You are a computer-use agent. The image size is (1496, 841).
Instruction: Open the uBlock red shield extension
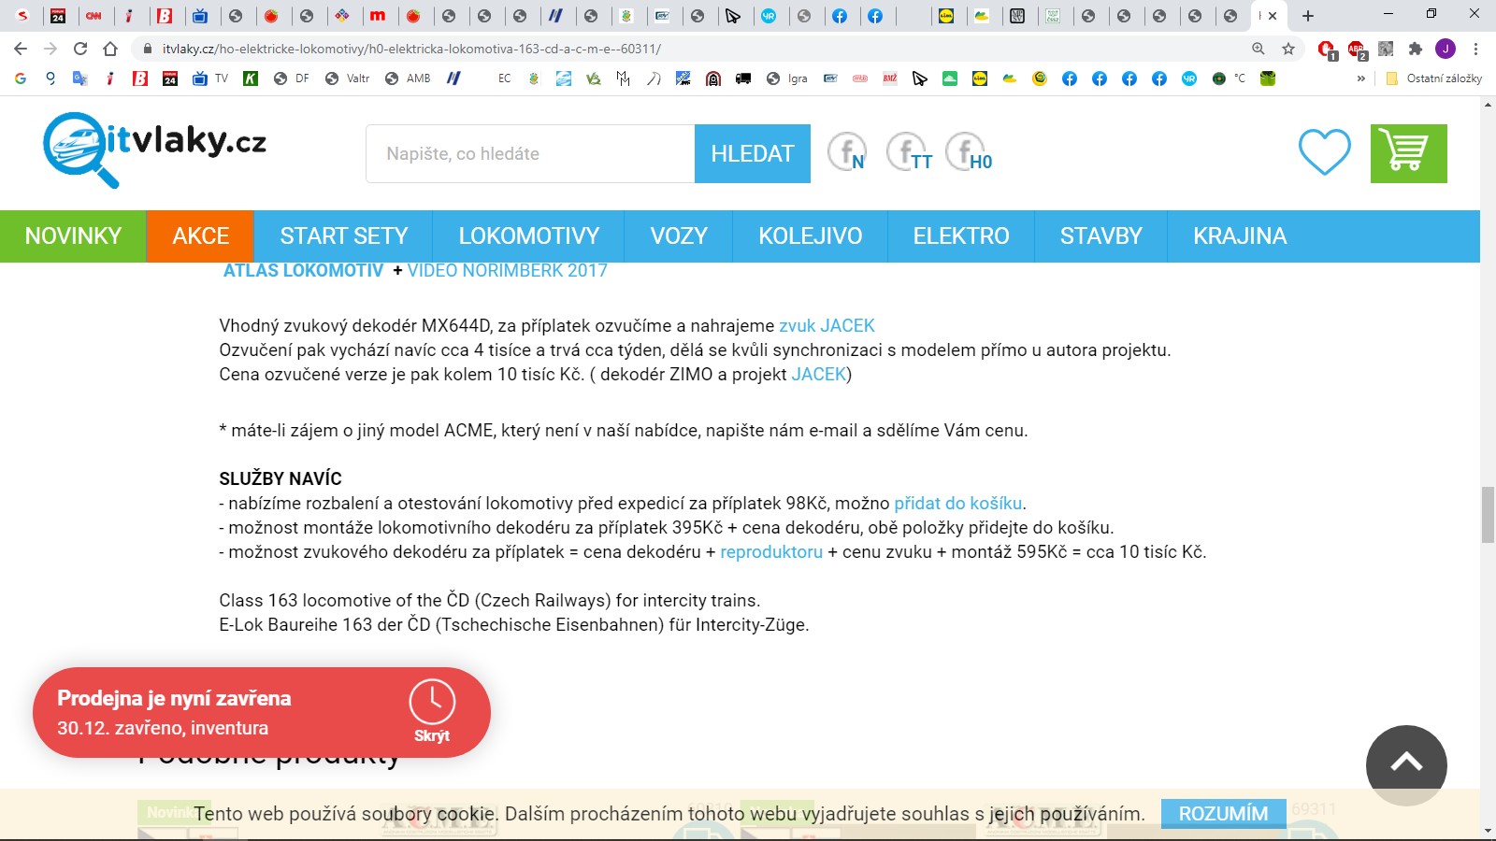coord(1326,50)
